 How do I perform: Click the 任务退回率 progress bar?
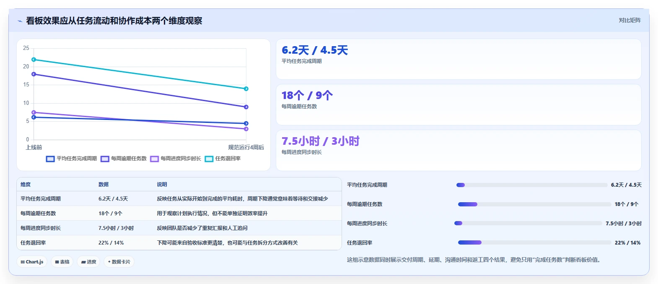(535, 242)
